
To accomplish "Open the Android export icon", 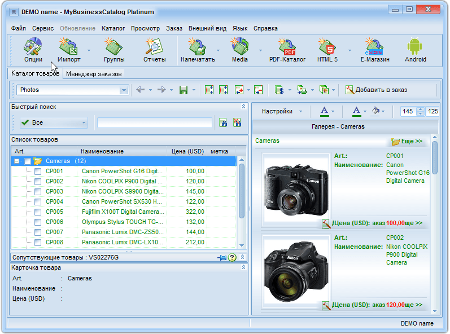I will 415,50.
